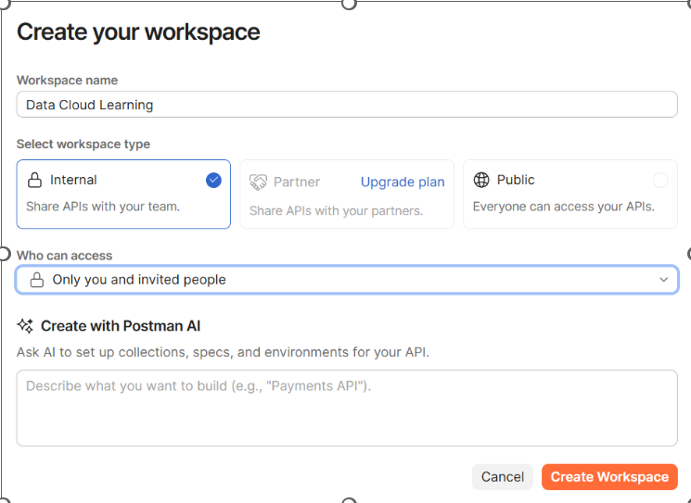Image resolution: width=691 pixels, height=503 pixels.
Task: Click the Ask AI to set up collections description
Action: tap(223, 352)
